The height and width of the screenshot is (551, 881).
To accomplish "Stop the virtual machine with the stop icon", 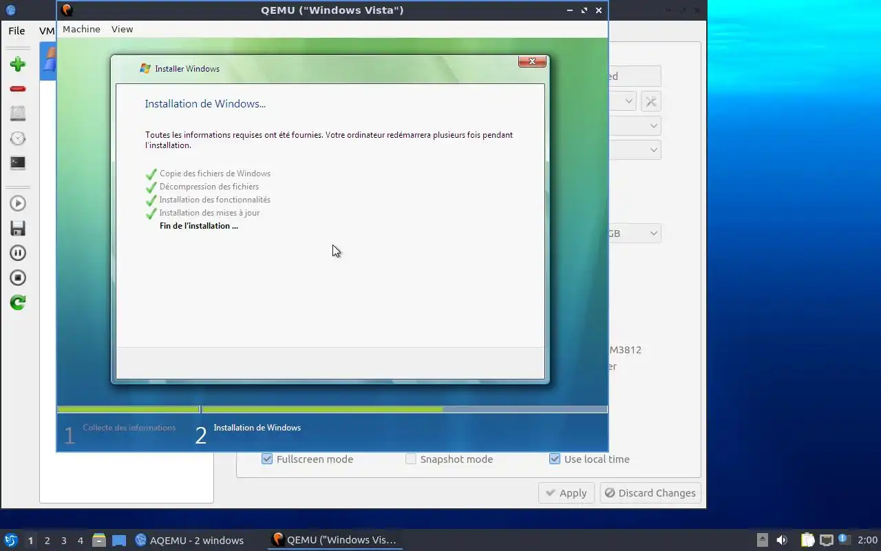I will click(18, 278).
